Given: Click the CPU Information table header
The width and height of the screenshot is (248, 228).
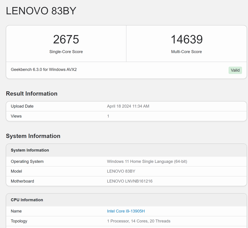Looking at the screenshot, I should pos(27,200).
